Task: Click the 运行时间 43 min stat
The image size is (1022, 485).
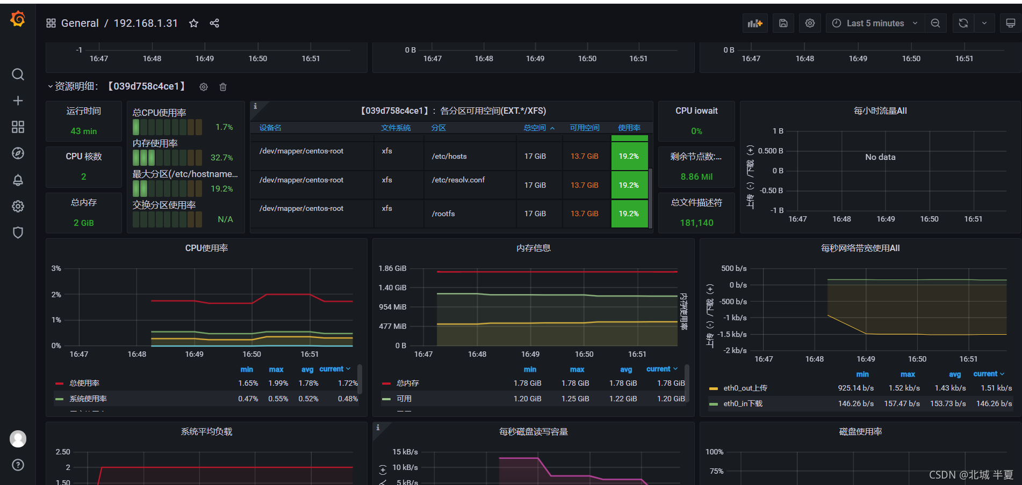Action: 84,121
